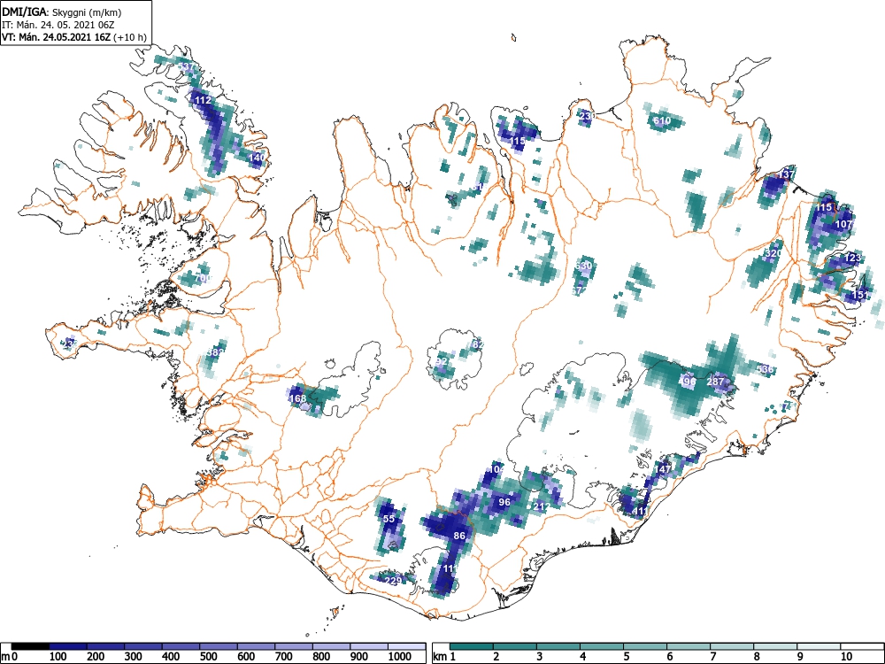Image resolution: width=885 pixels, height=664 pixels.
Task: Click the "km 1" legend label
Action: [444, 657]
